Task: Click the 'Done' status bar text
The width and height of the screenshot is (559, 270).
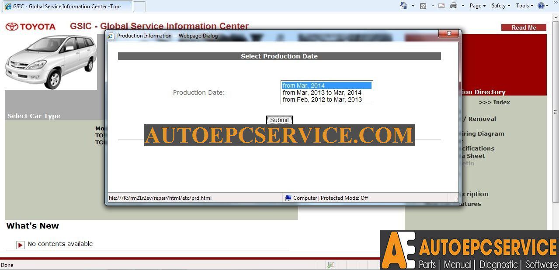Action: 7,265
